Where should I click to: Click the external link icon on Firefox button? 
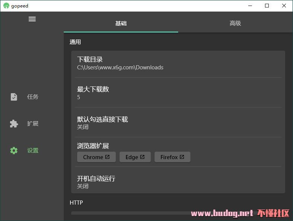182,157
